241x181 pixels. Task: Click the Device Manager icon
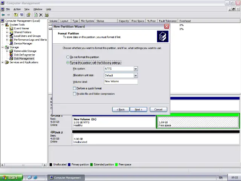click(11, 43)
